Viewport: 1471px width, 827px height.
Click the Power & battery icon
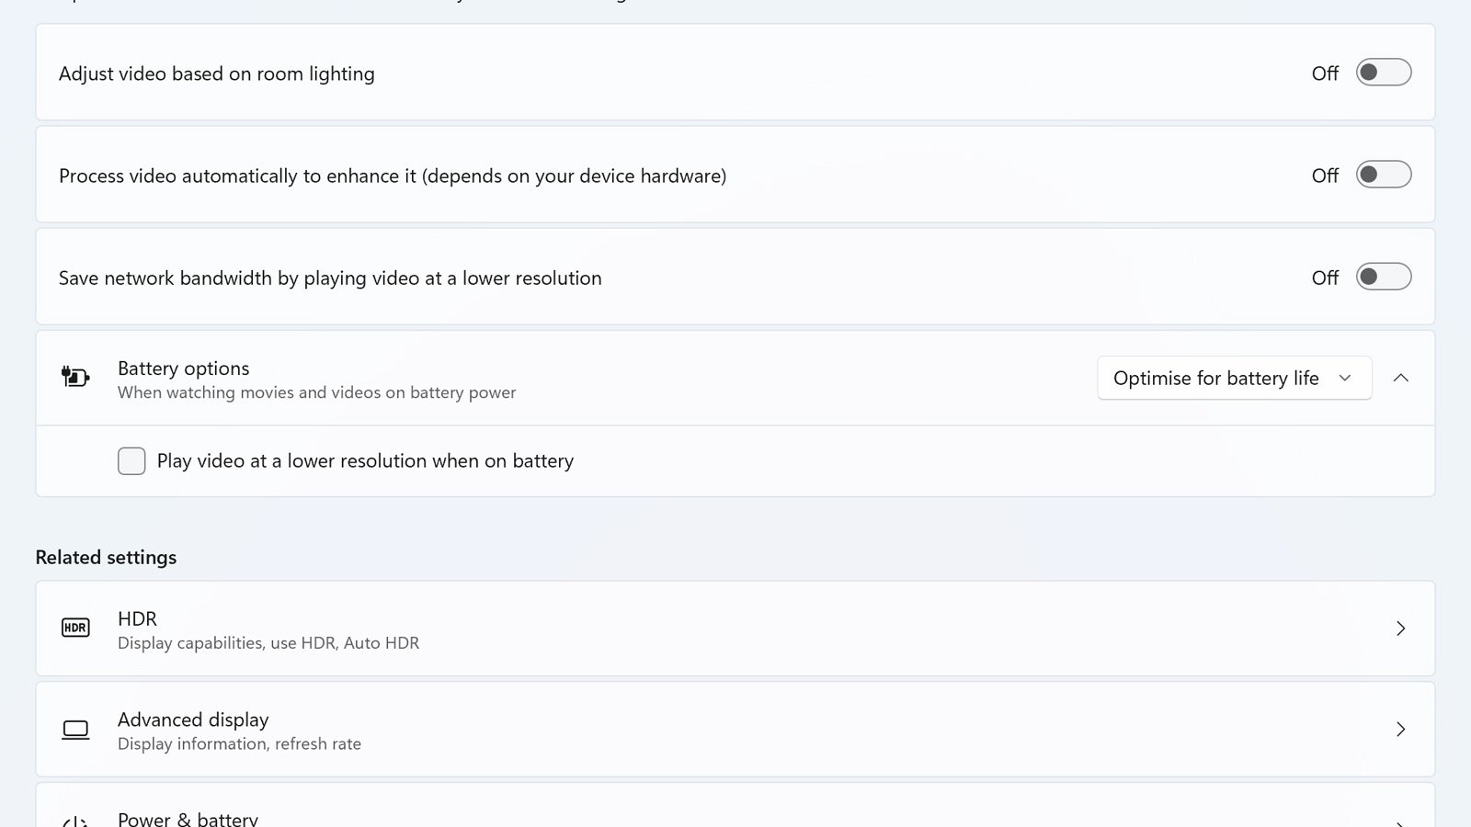click(75, 818)
